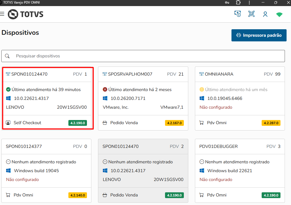
Task: Open the browser extensions puzzle icon in title bar
Action: (238, 2)
